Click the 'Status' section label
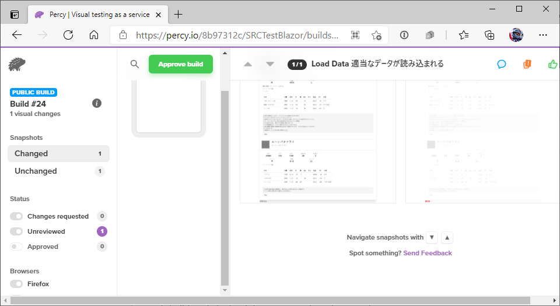 pyautogui.click(x=20, y=199)
